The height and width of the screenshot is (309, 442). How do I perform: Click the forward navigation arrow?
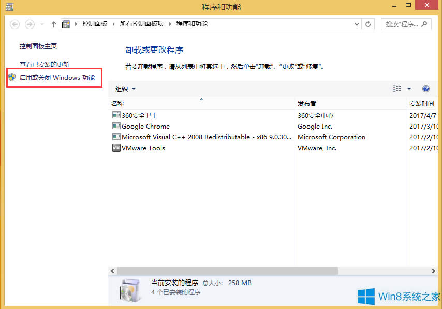(x=29, y=24)
